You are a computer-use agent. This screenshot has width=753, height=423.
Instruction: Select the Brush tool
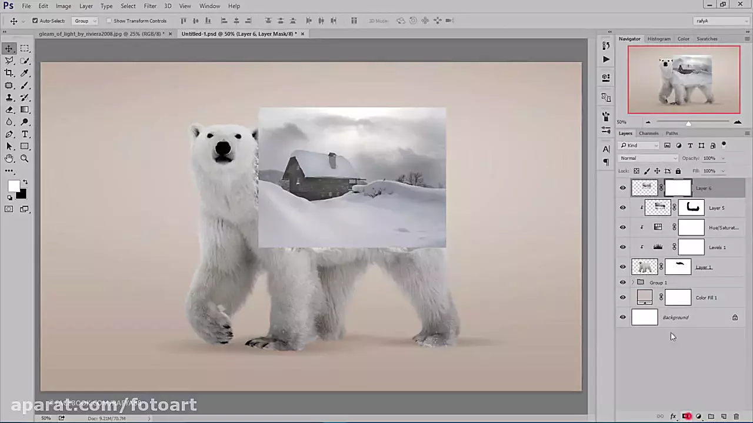tap(25, 86)
